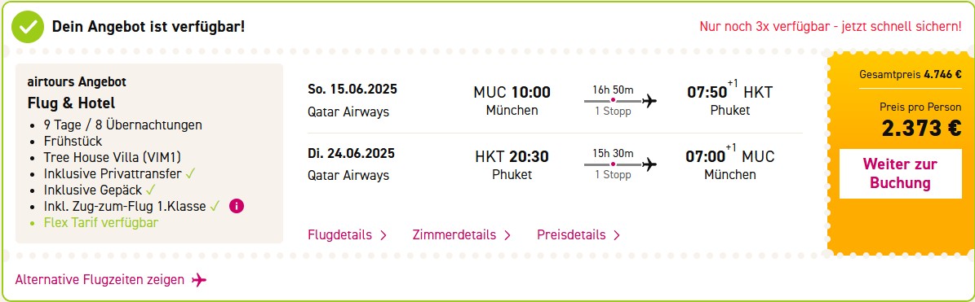Click the Inklusive Privattransfer checkmark
This screenshot has height=302, width=975.
pyautogui.click(x=190, y=173)
